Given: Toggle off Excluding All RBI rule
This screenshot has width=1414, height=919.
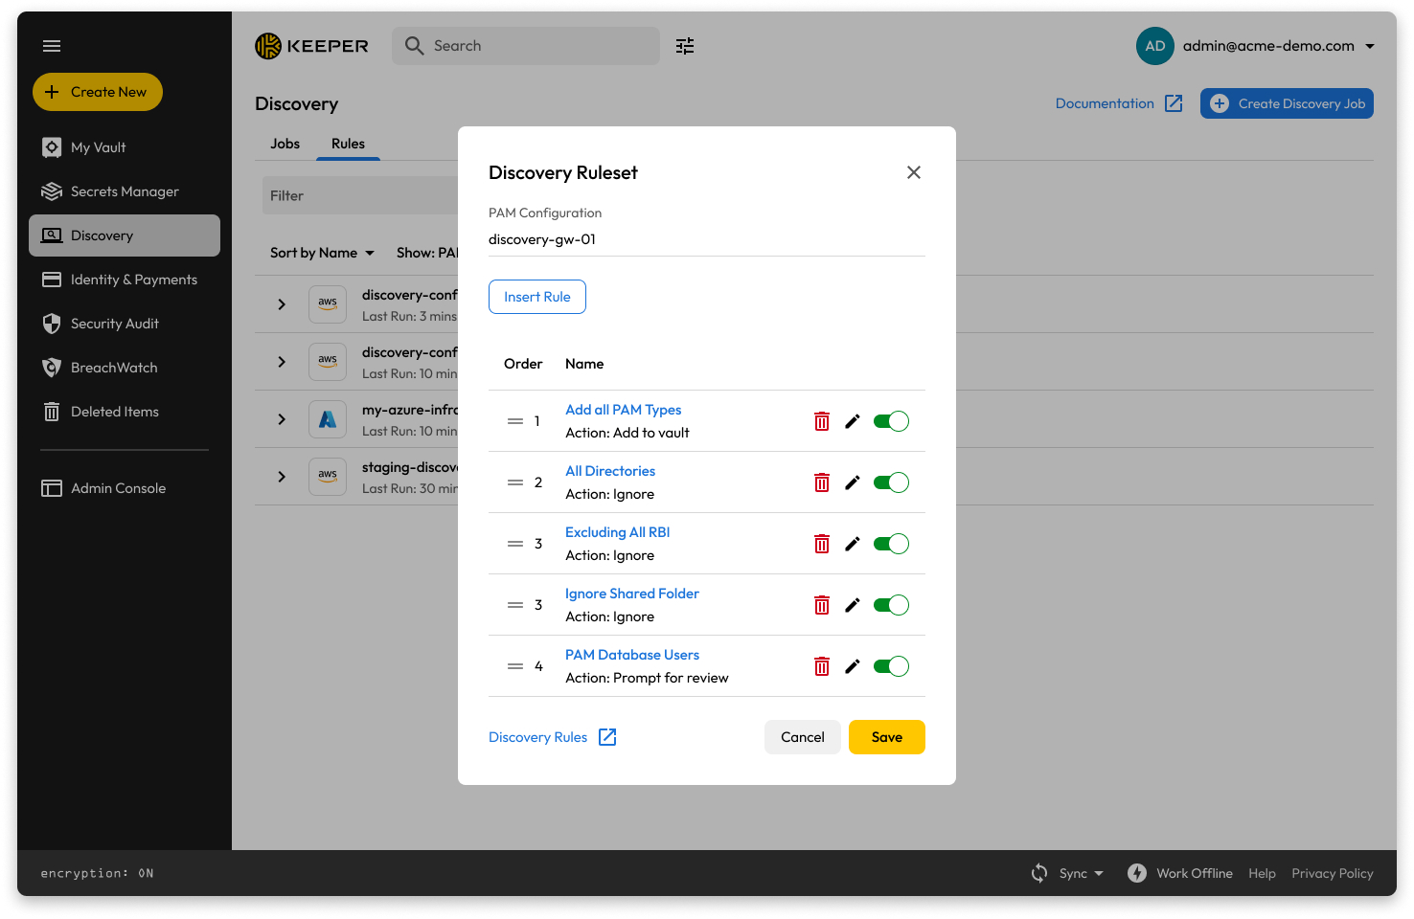Looking at the screenshot, I should click(891, 544).
